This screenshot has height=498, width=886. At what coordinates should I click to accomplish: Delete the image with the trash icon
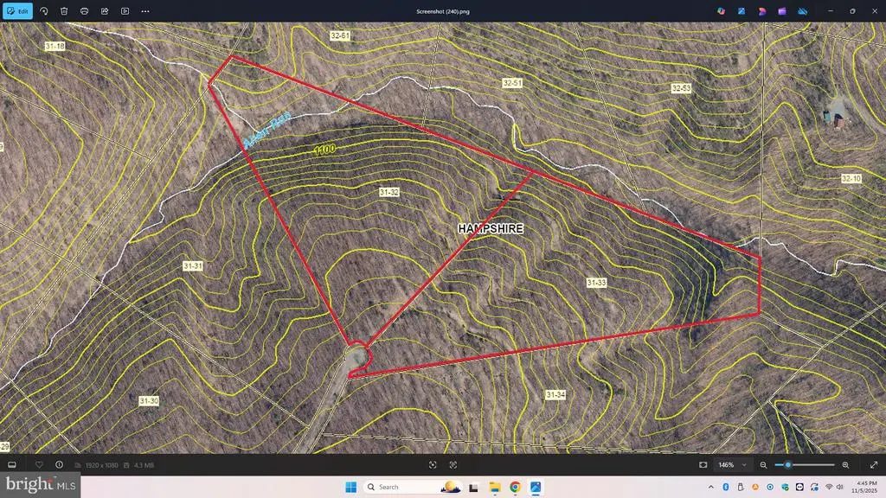click(64, 11)
